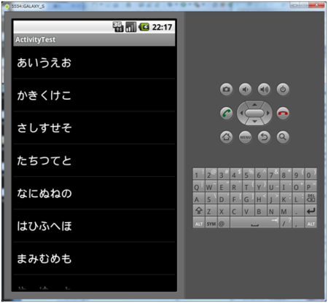Image resolution: width=328 pixels, height=303 pixels.
Task: Click the signal strength status icon
Action: (130, 27)
